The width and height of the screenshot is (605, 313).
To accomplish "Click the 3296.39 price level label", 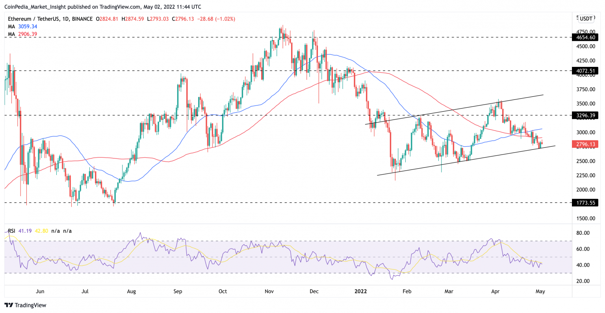I will (x=585, y=116).
